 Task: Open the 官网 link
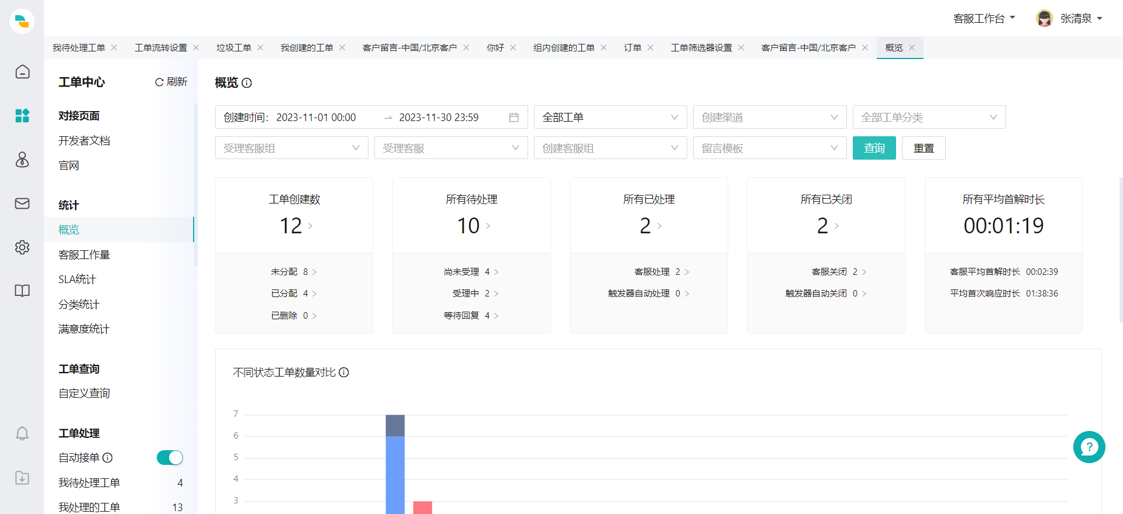coord(68,165)
